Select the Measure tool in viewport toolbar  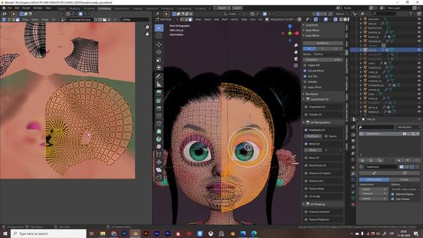pyautogui.click(x=159, y=84)
